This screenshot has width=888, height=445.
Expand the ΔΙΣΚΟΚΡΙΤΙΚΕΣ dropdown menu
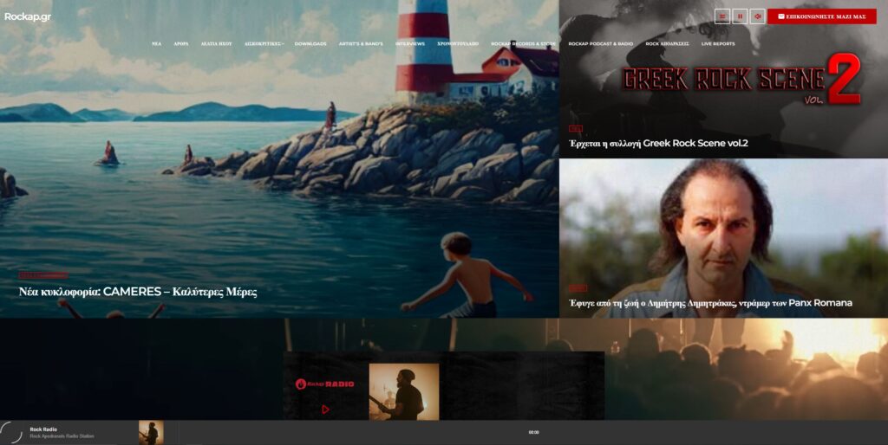pyautogui.click(x=264, y=43)
